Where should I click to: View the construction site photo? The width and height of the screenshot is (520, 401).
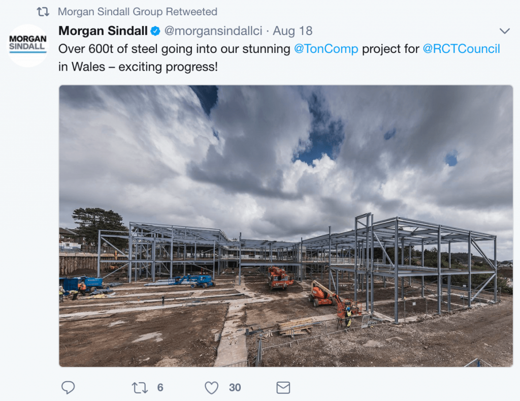point(286,226)
